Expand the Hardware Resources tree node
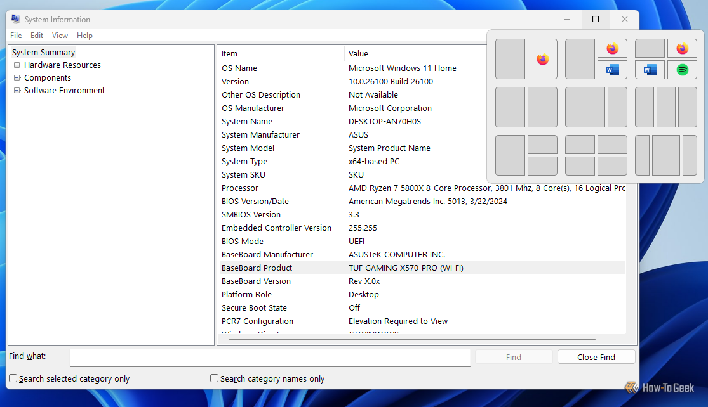 click(17, 65)
